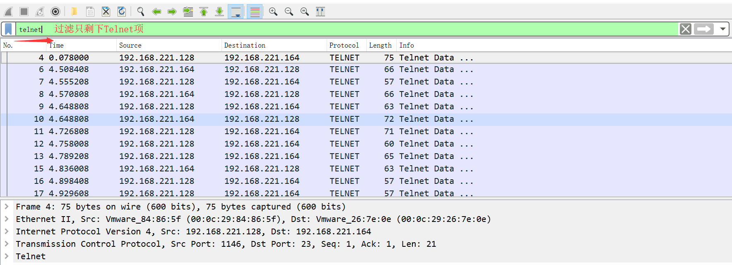
Task: Click into the telnet display filter field
Action: [347, 29]
